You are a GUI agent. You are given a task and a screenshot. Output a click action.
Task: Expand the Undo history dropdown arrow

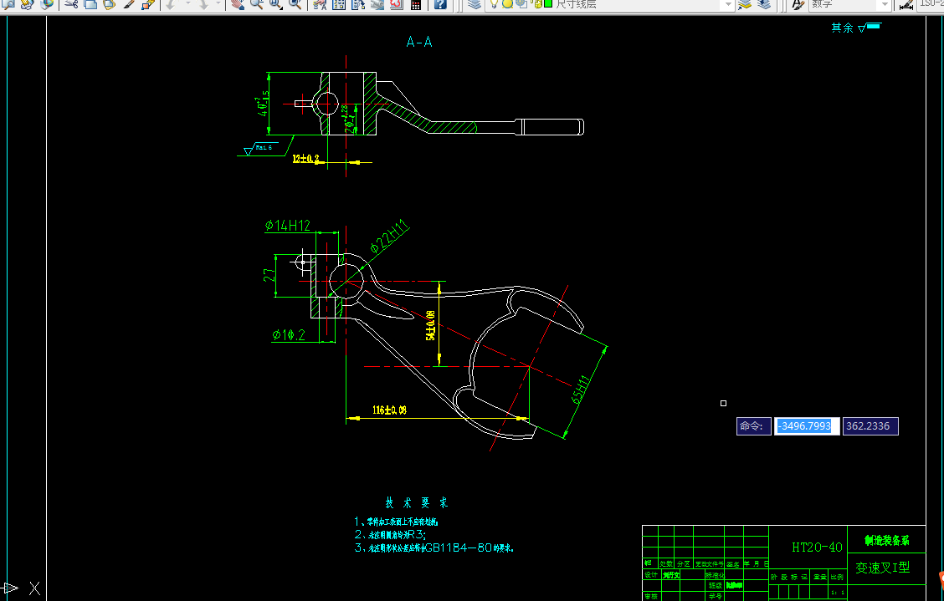(x=187, y=3)
